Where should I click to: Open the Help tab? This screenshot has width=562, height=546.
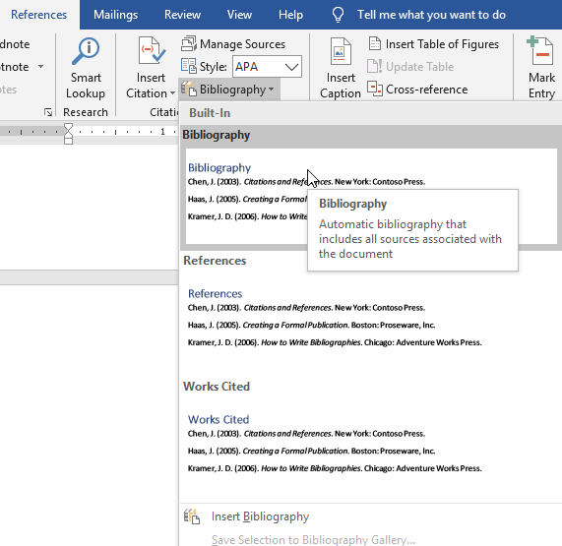[x=290, y=15]
